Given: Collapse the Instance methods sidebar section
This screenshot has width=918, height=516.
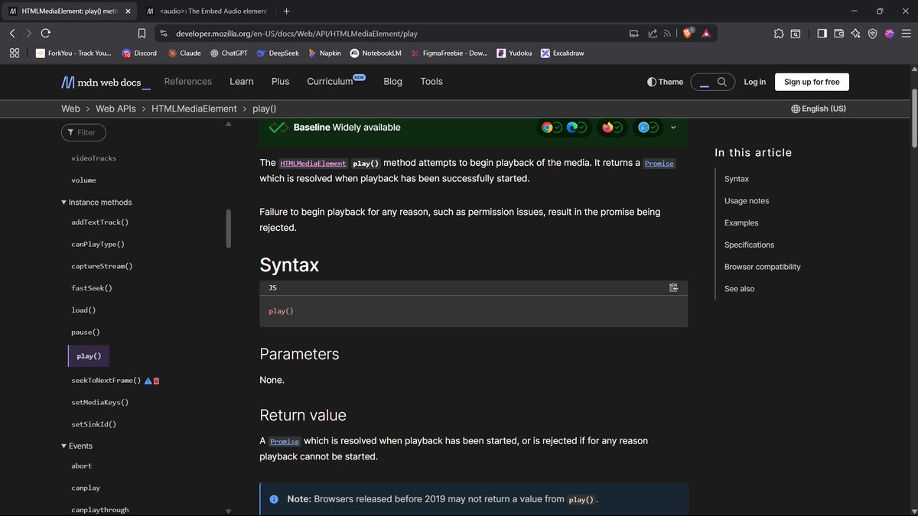Looking at the screenshot, I should click(x=96, y=203).
